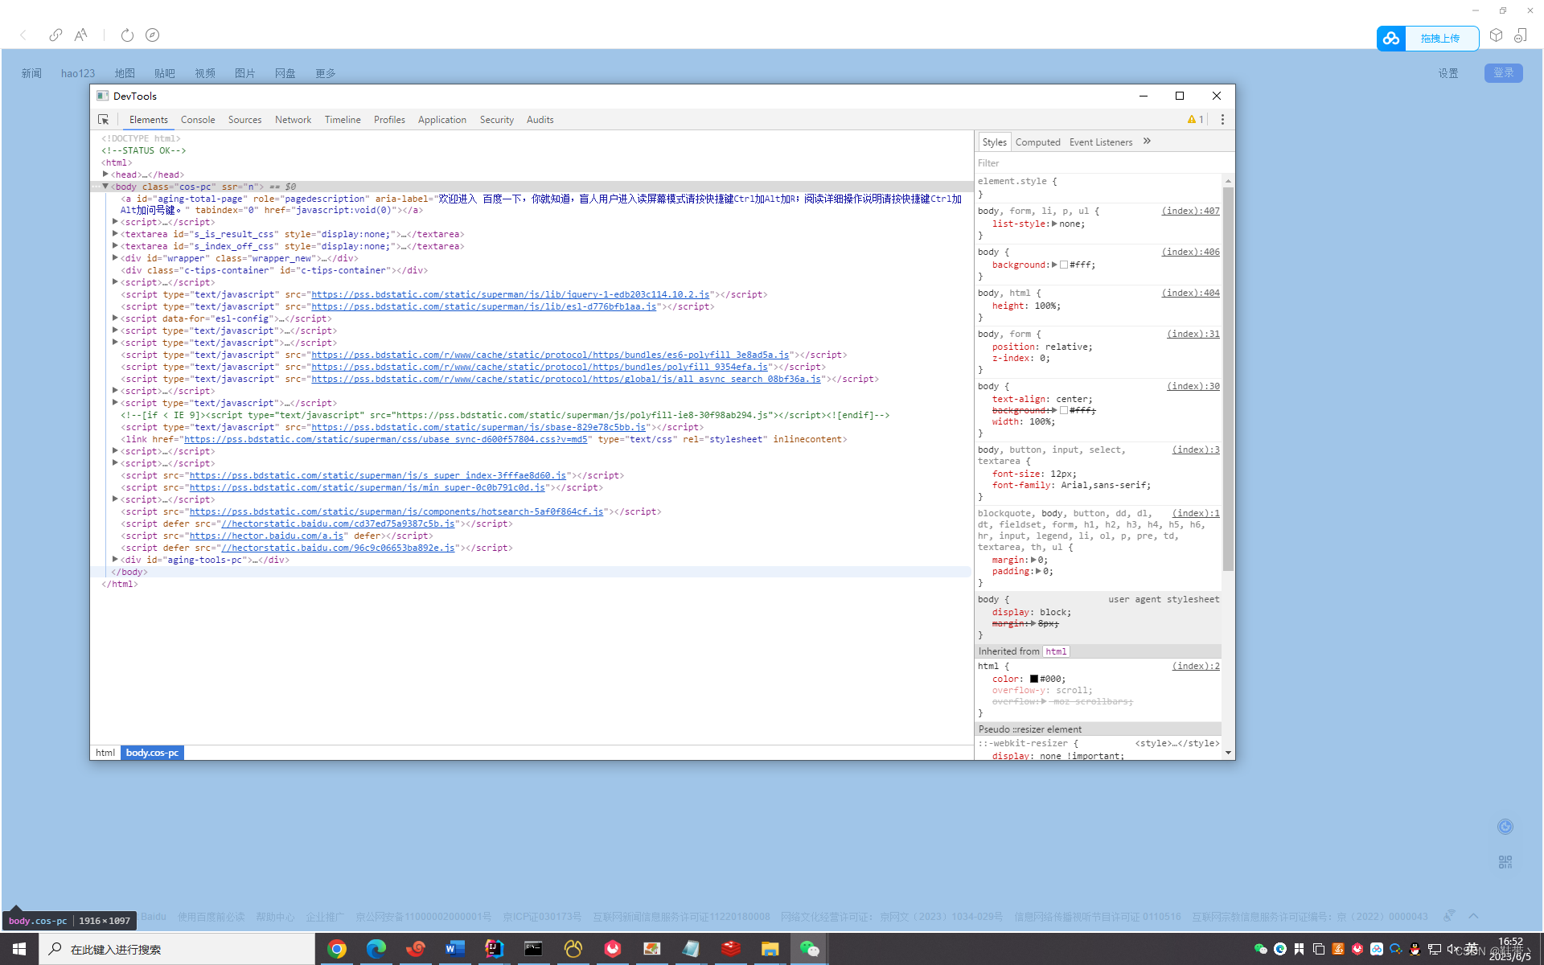1544x965 pixels.
Task: Open IntelliJ IDEA from the taskbar
Action: pos(495,949)
